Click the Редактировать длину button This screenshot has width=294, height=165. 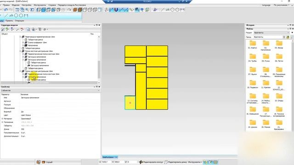pos(175,162)
